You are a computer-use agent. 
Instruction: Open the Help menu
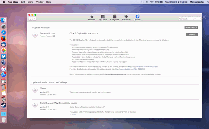pyautogui.click(x=49, y=2)
